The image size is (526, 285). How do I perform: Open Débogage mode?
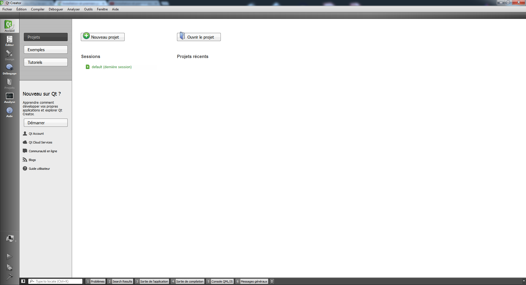pos(10,69)
